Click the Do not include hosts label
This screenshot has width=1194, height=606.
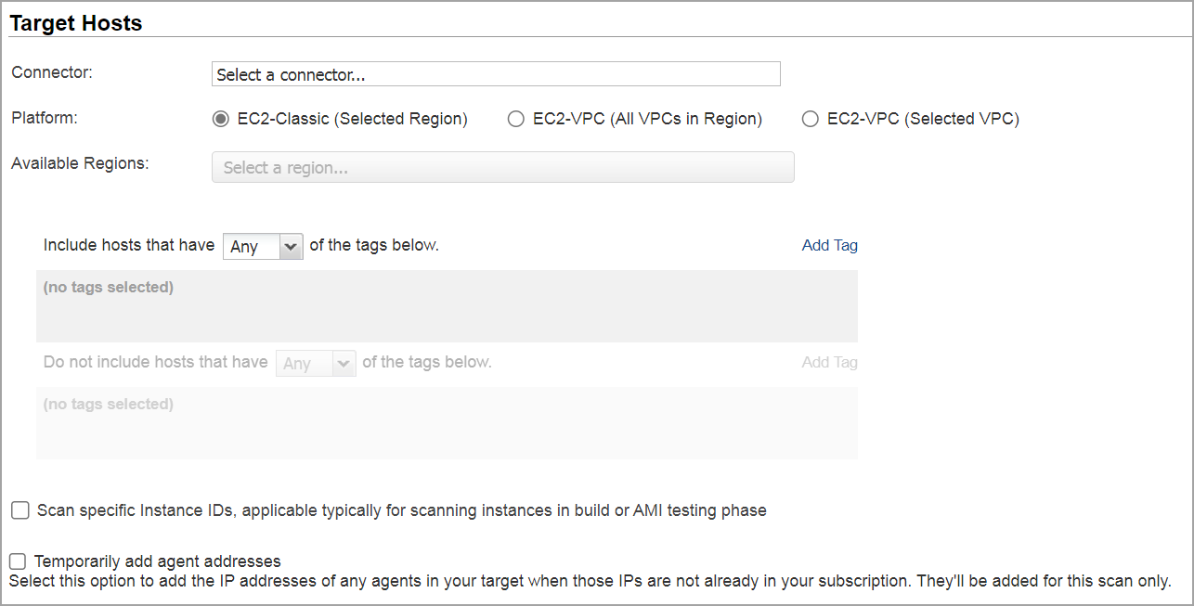pyautogui.click(x=154, y=362)
